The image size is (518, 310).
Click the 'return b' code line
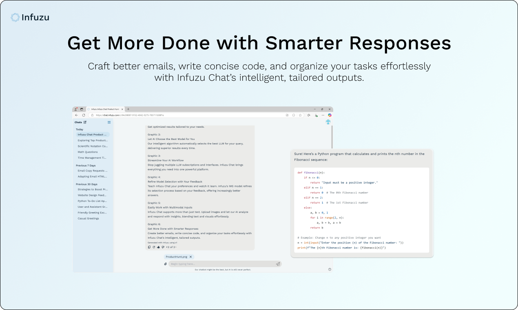click(x=317, y=228)
